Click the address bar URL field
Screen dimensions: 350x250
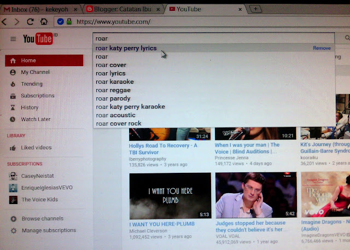click(x=201, y=22)
